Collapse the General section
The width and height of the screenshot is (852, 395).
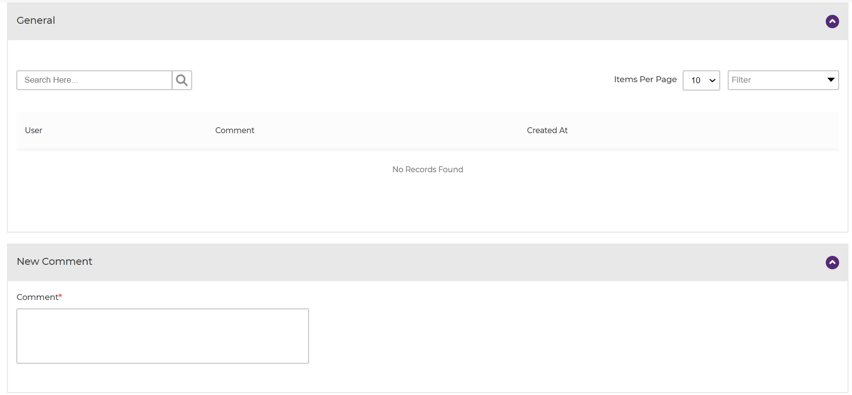click(x=832, y=21)
